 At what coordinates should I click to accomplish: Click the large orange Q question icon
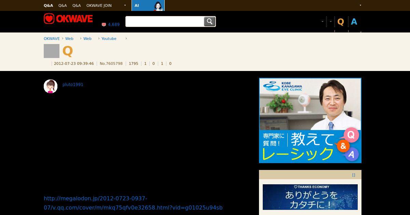pos(68,51)
